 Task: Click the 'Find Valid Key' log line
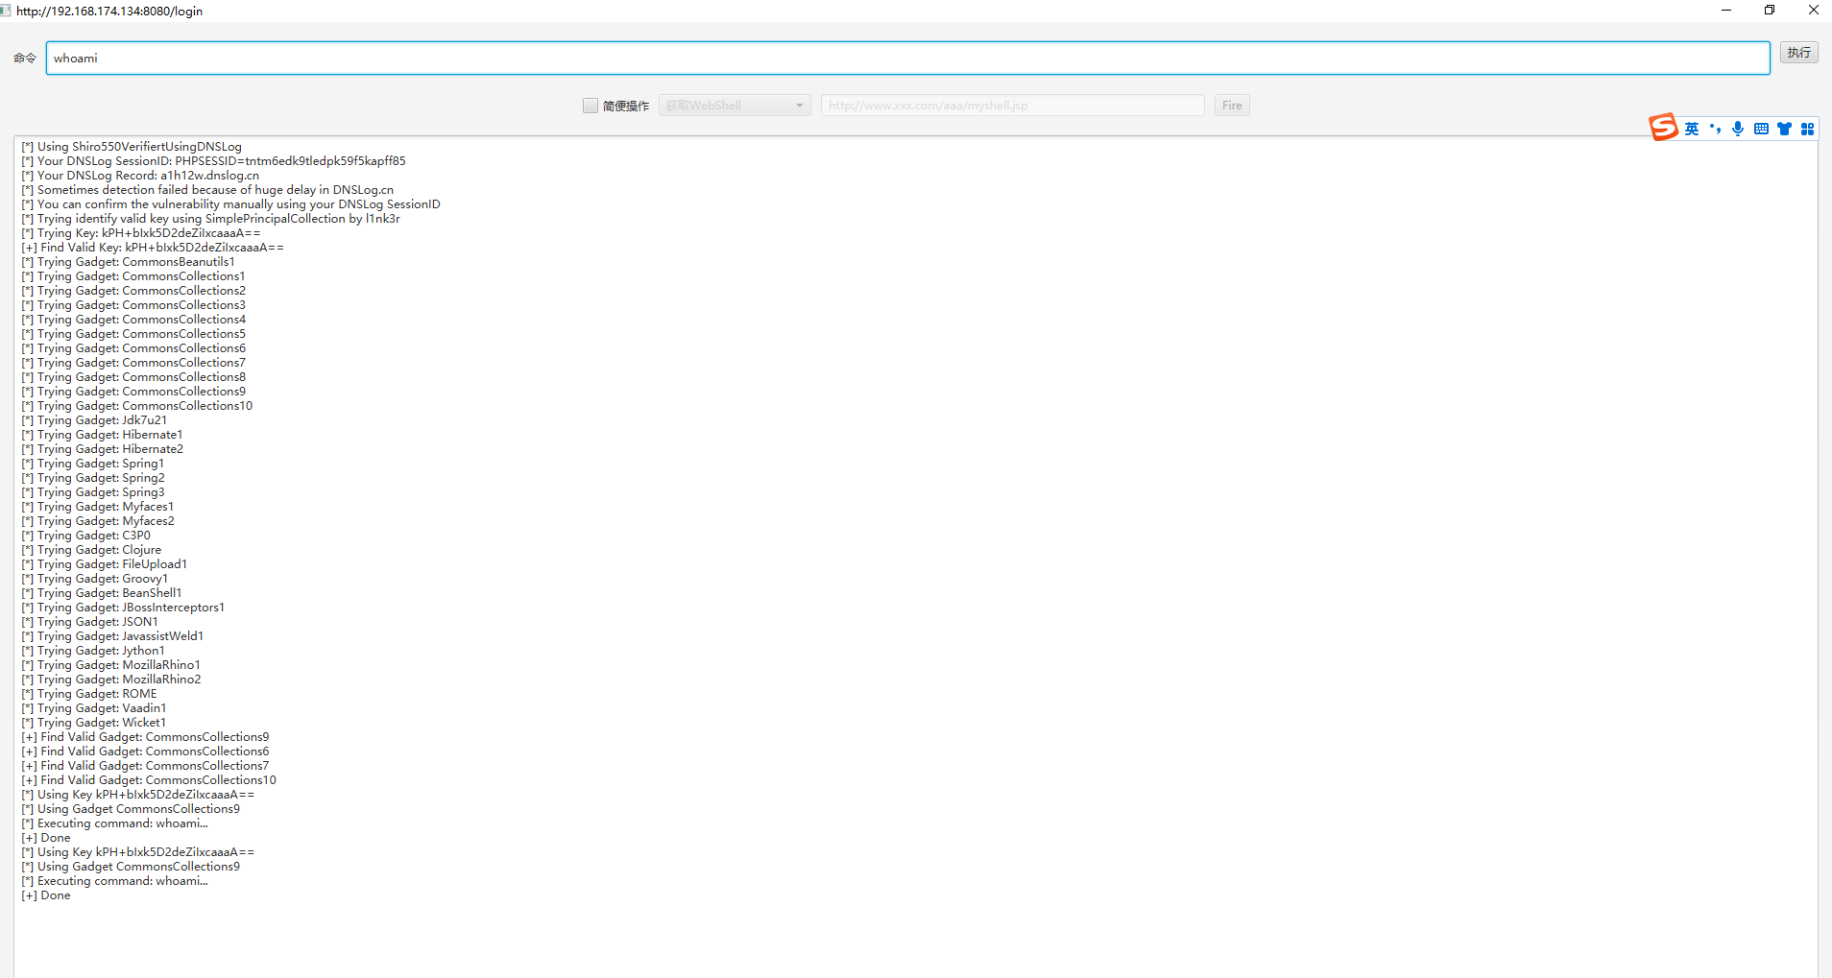click(x=153, y=248)
